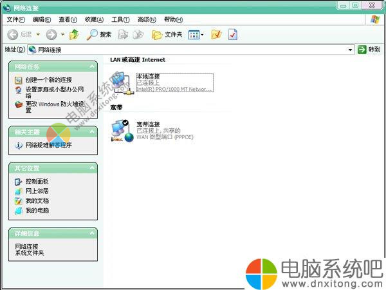The image size is (386, 290).
Task: Click the document-with-red-check toolbar icon
Action: coord(233,35)
